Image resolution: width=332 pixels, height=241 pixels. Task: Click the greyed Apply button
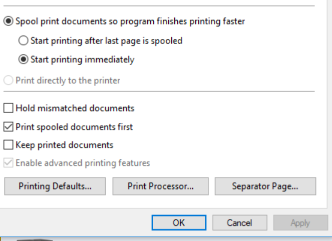[x=300, y=223]
